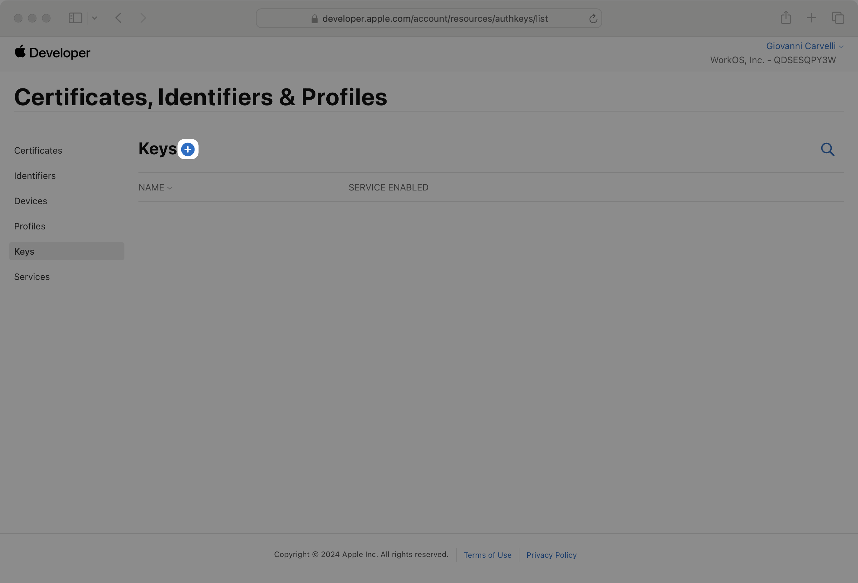The height and width of the screenshot is (583, 858).
Task: Navigate to Identifiers section in sidebar
Action: (34, 175)
